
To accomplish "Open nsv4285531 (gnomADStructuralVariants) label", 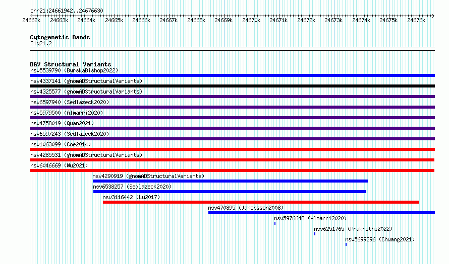I will tap(86, 155).
